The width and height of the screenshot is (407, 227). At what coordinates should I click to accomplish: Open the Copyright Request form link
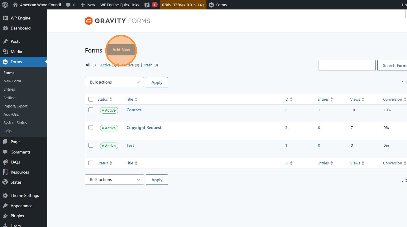click(x=144, y=128)
